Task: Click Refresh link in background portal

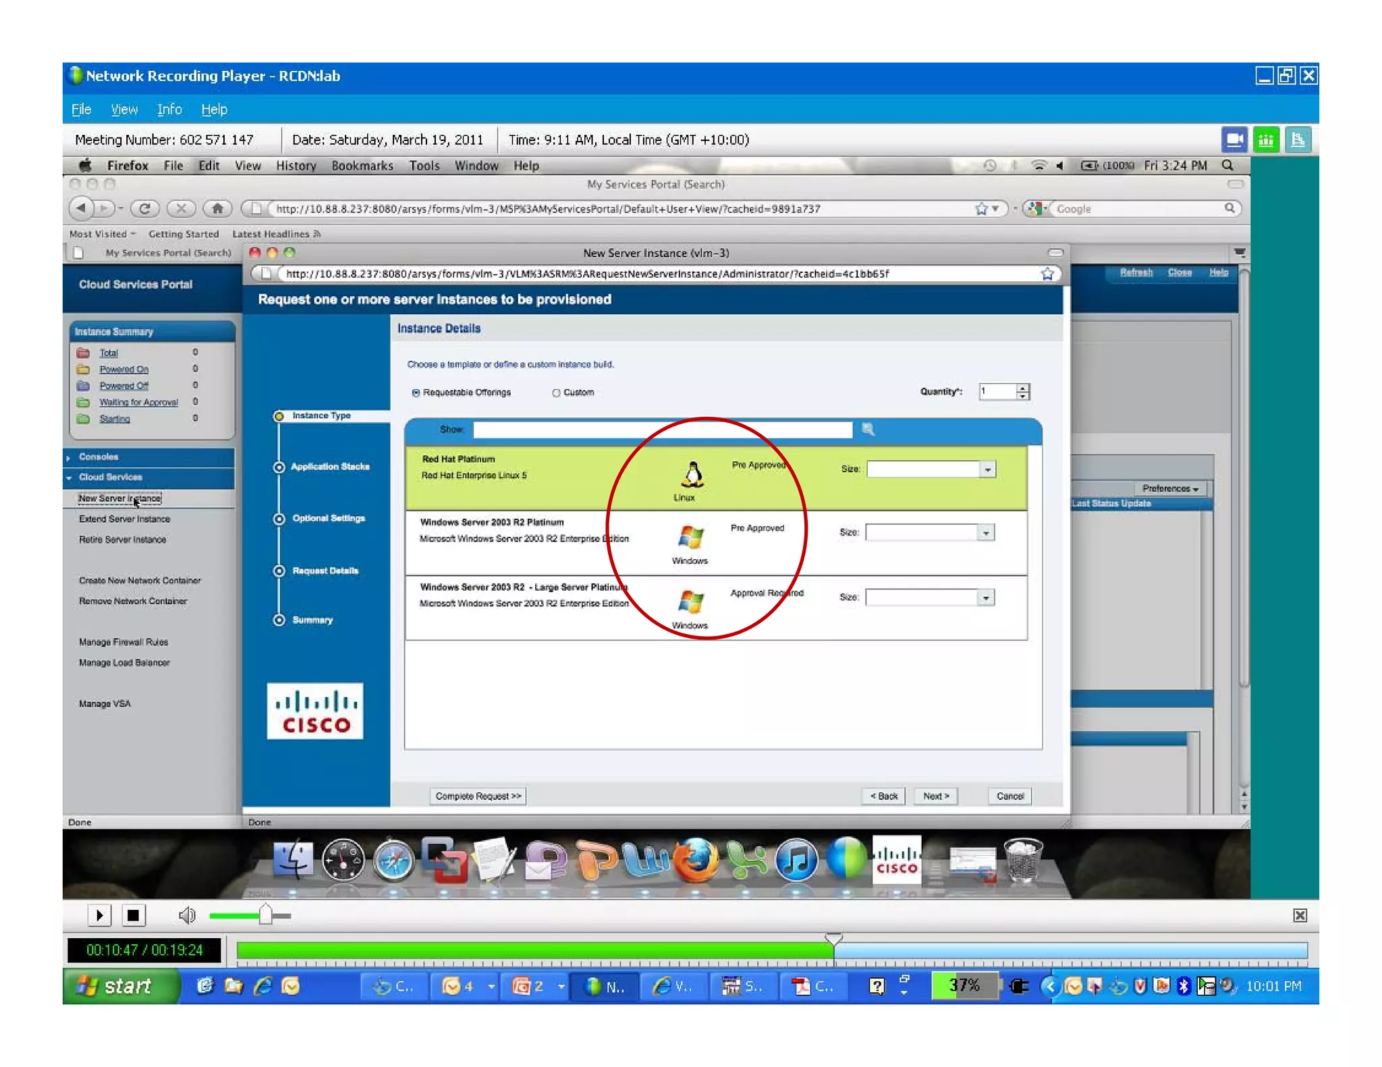Action: point(1136,272)
